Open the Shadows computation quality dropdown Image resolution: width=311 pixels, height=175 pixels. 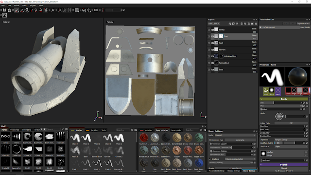click(x=240, y=159)
